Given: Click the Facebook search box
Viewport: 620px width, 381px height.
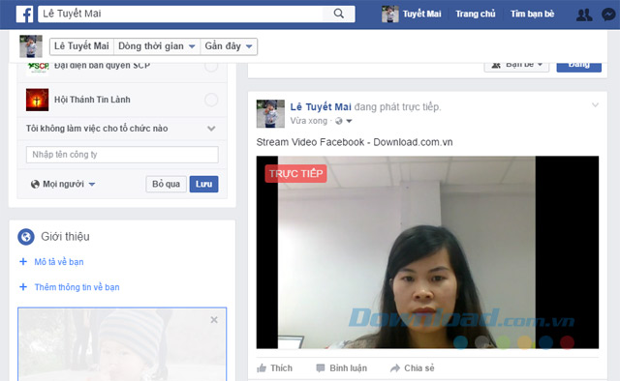Looking at the screenshot, I should [x=181, y=14].
